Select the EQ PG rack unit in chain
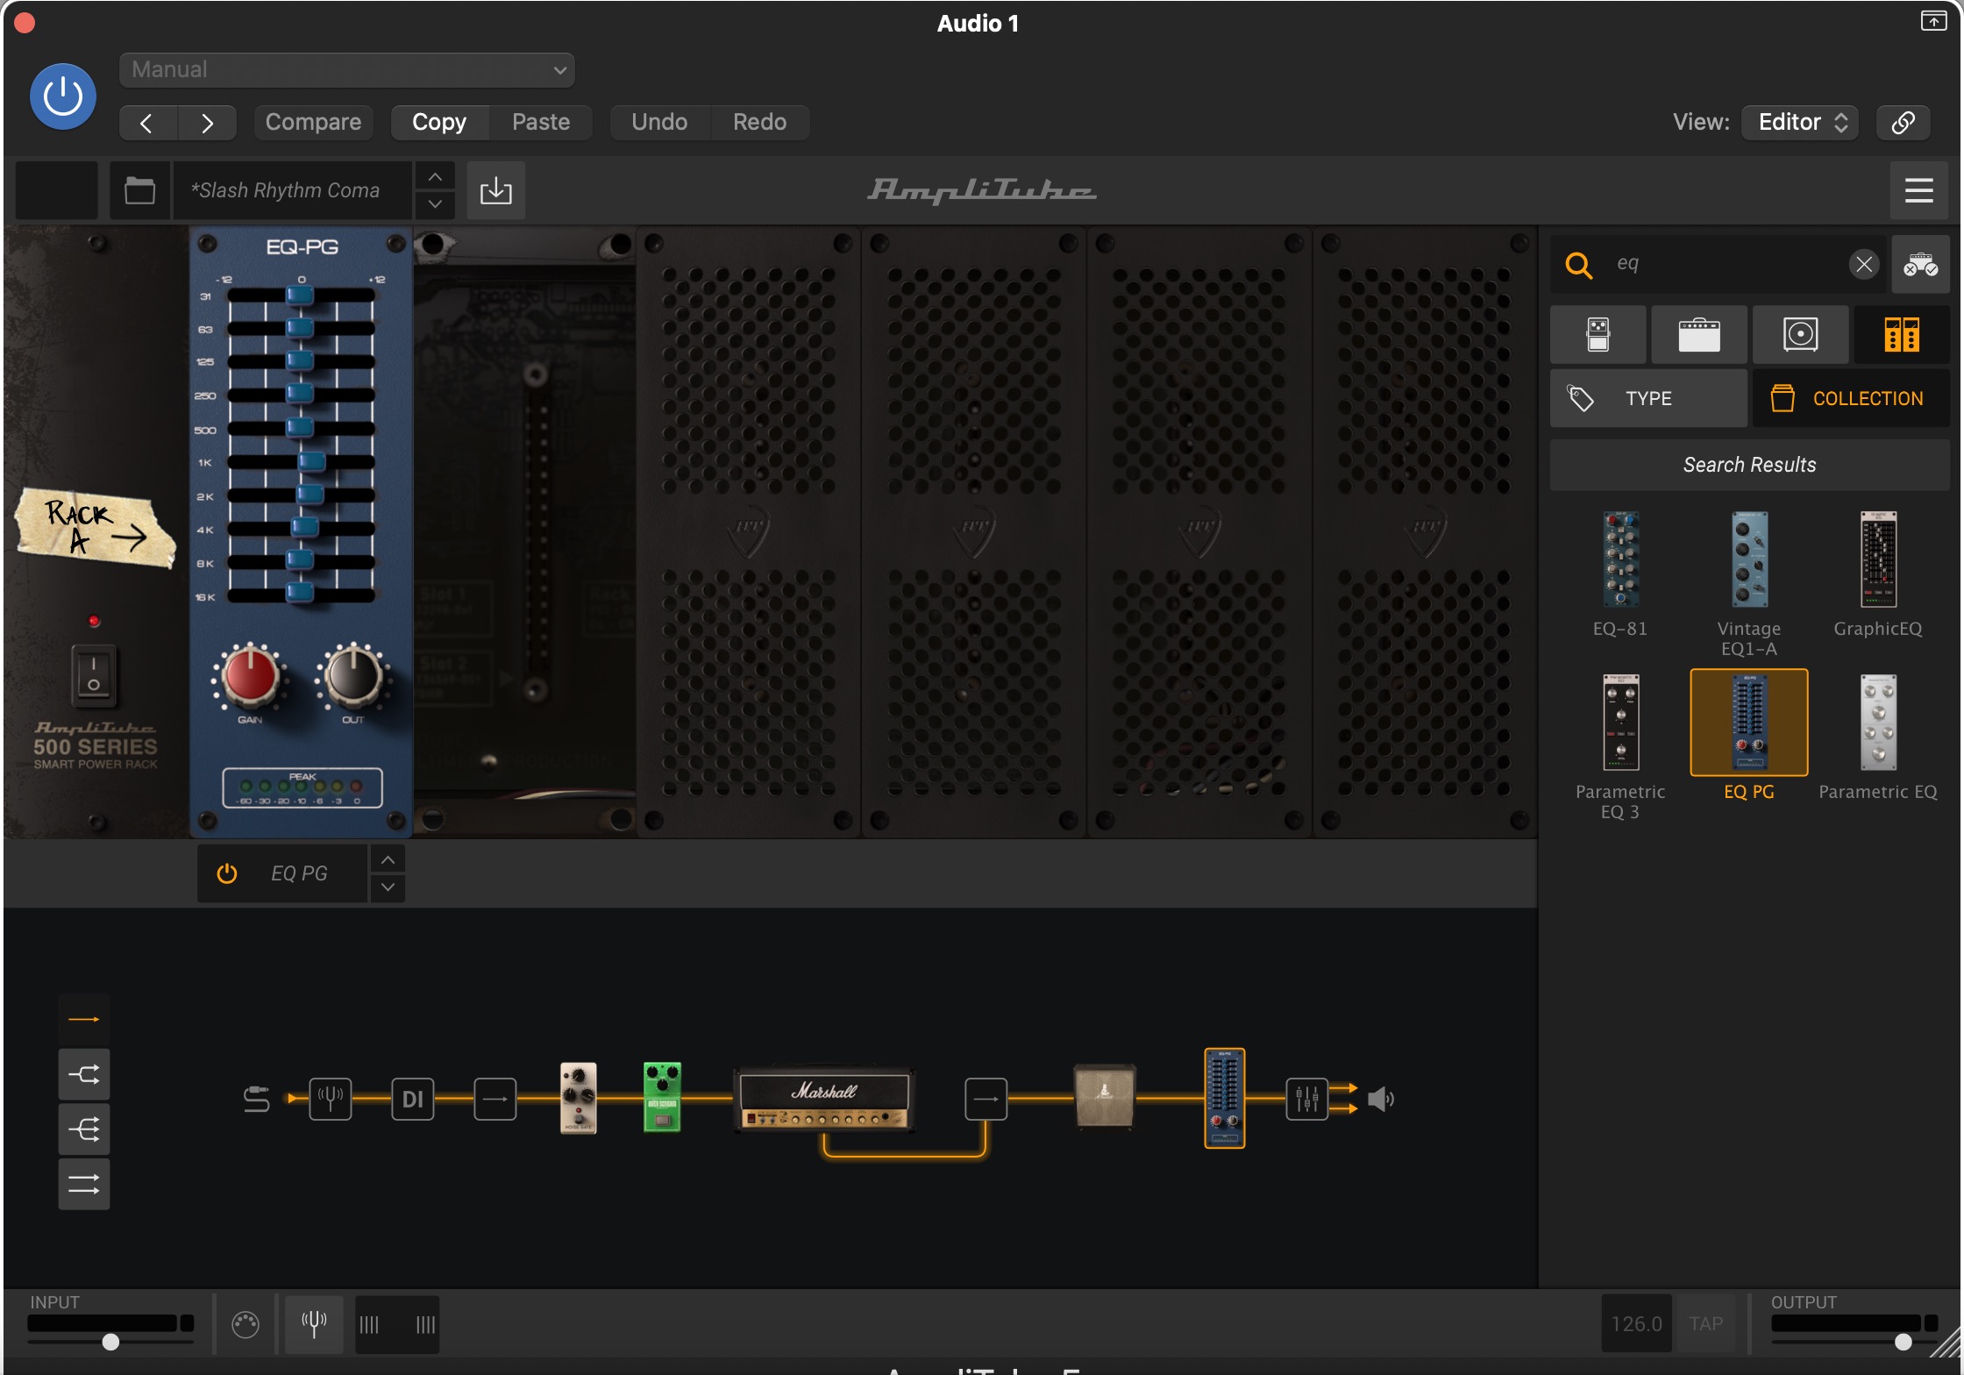Image resolution: width=1964 pixels, height=1375 pixels. 1225,1098
